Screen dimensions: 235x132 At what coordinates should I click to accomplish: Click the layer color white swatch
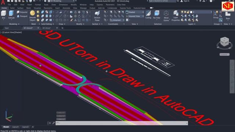[191, 12]
